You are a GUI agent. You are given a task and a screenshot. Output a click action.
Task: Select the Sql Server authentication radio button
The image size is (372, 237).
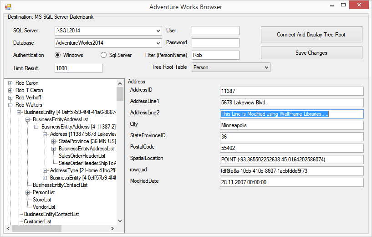103,55
